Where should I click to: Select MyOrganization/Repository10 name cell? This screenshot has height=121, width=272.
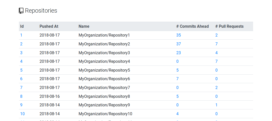(106, 114)
